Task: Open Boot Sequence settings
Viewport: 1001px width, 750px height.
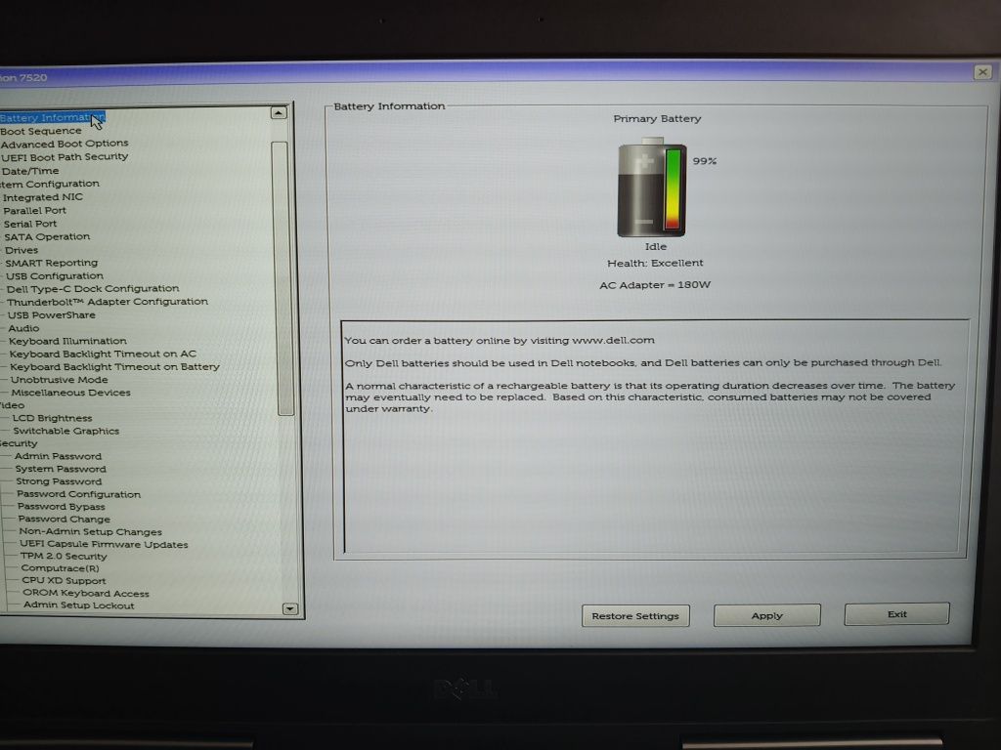Action: tap(41, 131)
